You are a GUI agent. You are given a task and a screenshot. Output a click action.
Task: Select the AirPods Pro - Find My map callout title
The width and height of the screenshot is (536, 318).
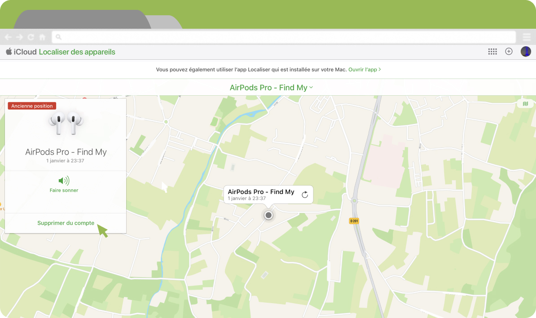[x=261, y=192]
